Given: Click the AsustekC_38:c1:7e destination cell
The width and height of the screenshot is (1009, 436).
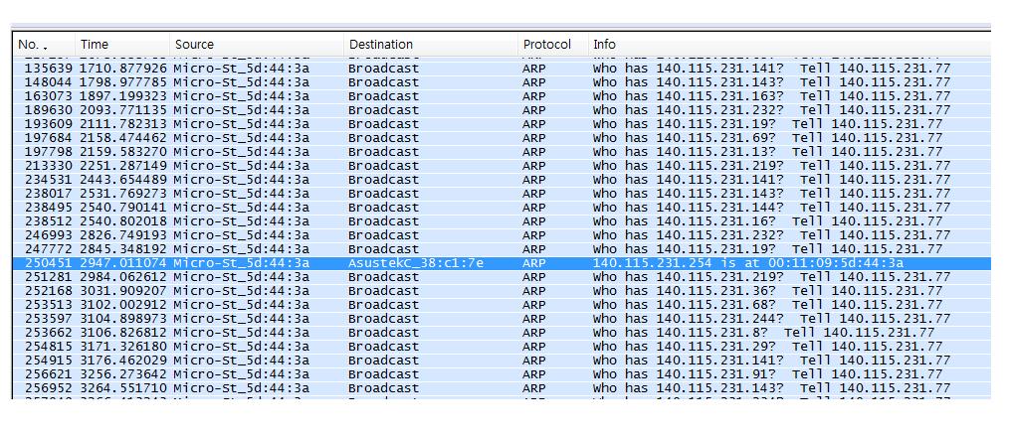Looking at the screenshot, I should (x=416, y=263).
